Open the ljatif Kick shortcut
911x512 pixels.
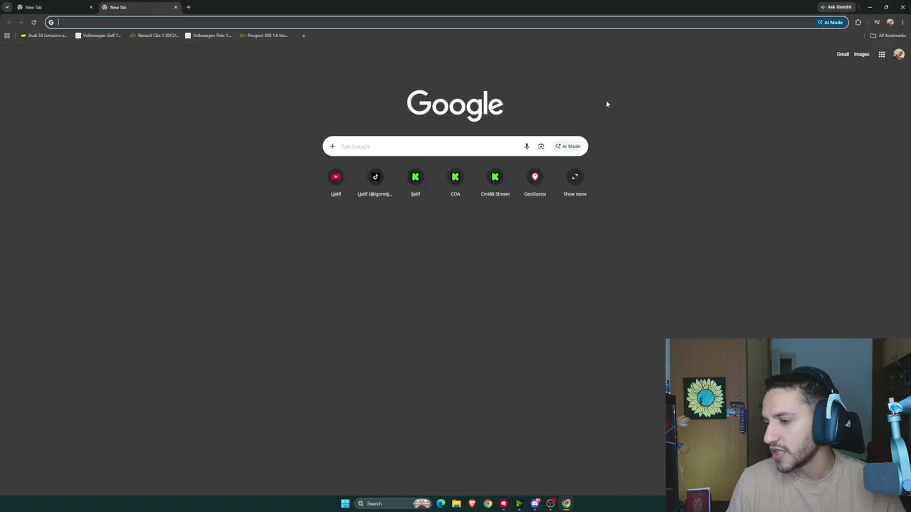(x=416, y=183)
